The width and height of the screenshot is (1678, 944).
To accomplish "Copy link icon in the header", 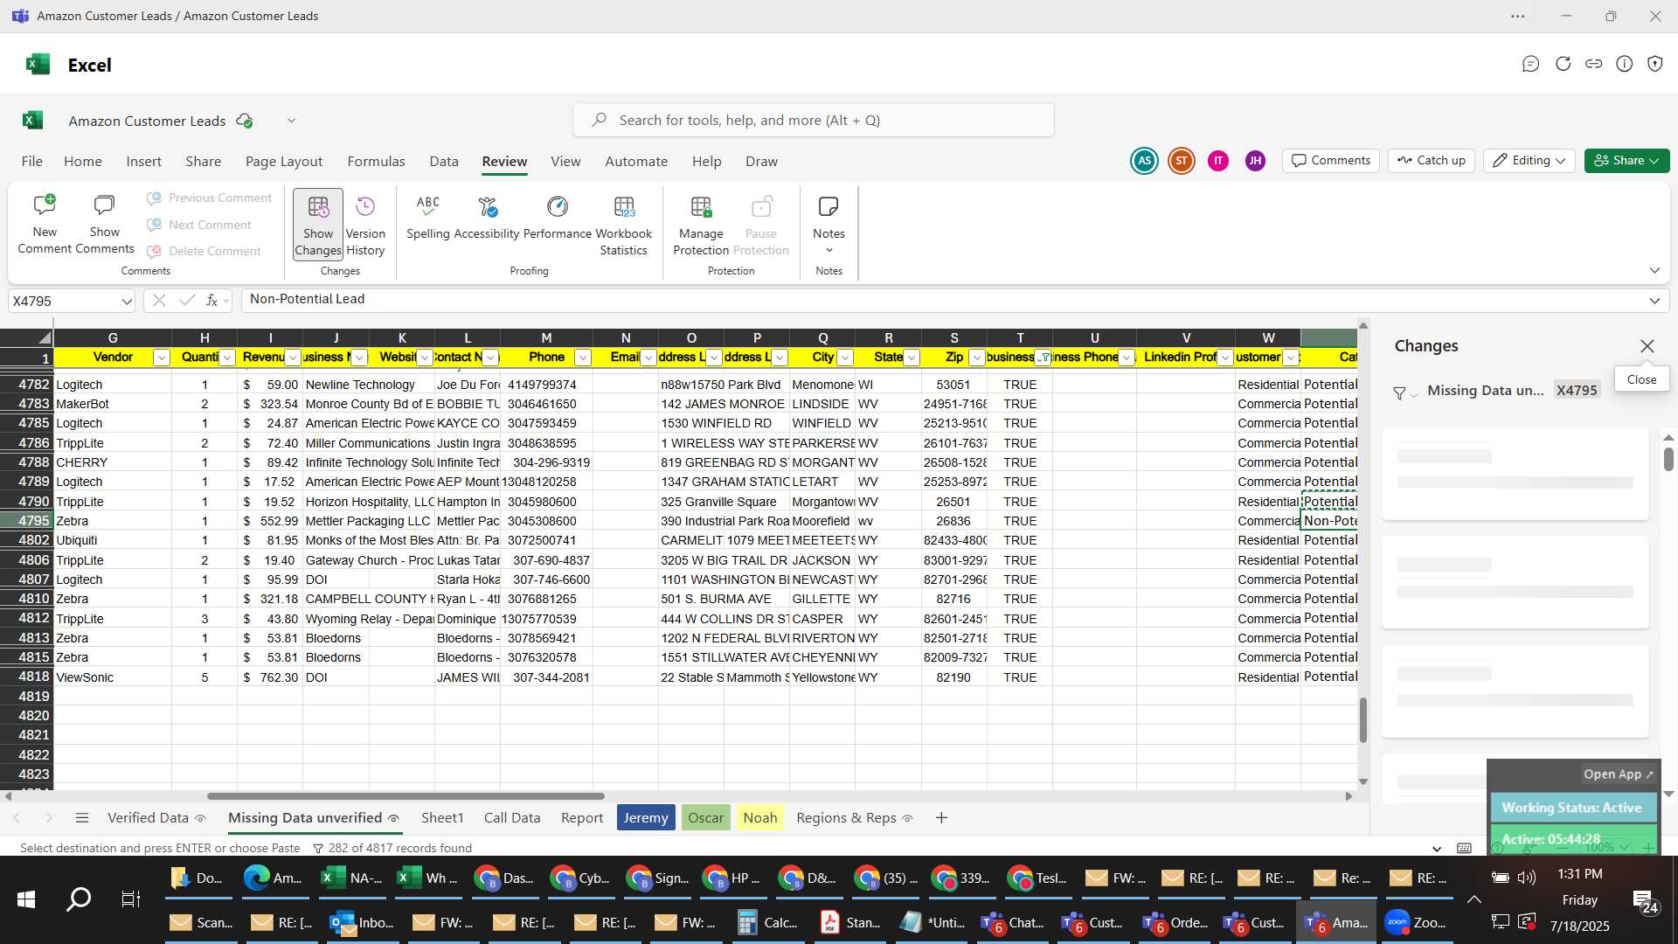I will click(x=1594, y=64).
